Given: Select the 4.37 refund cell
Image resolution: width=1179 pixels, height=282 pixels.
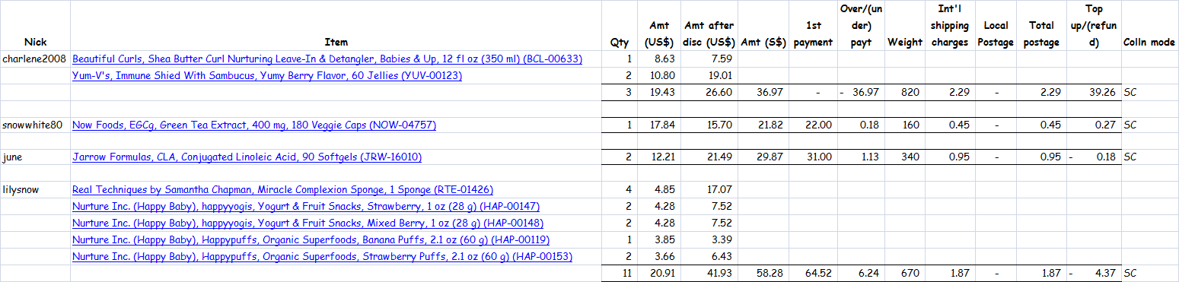Looking at the screenshot, I should tap(1094, 274).
